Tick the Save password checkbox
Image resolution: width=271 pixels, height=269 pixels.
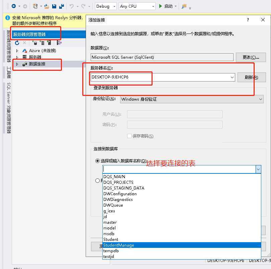point(129,136)
